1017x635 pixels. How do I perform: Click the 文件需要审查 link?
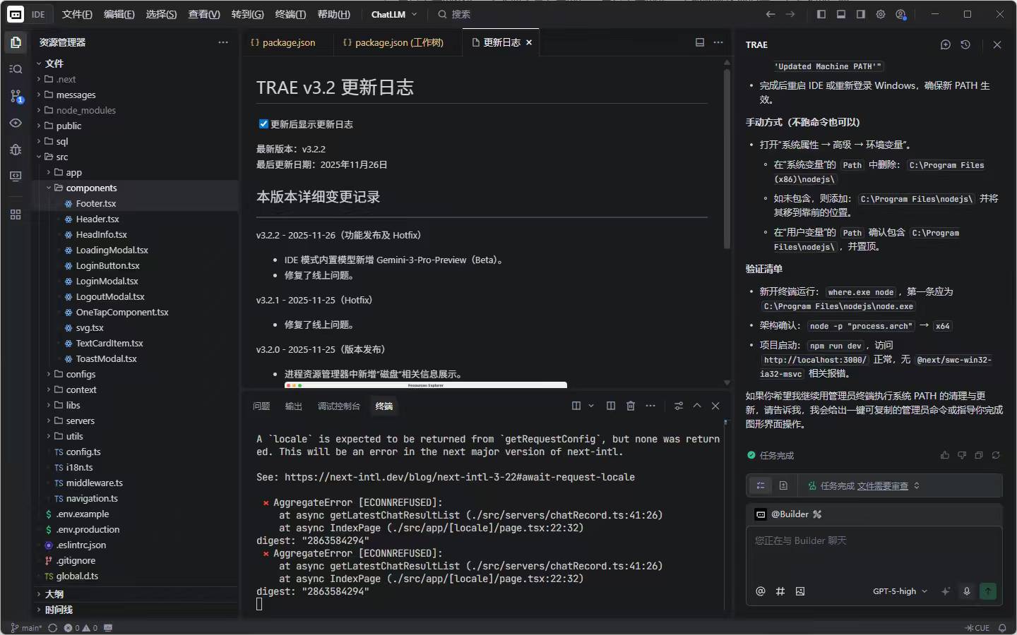[883, 485]
